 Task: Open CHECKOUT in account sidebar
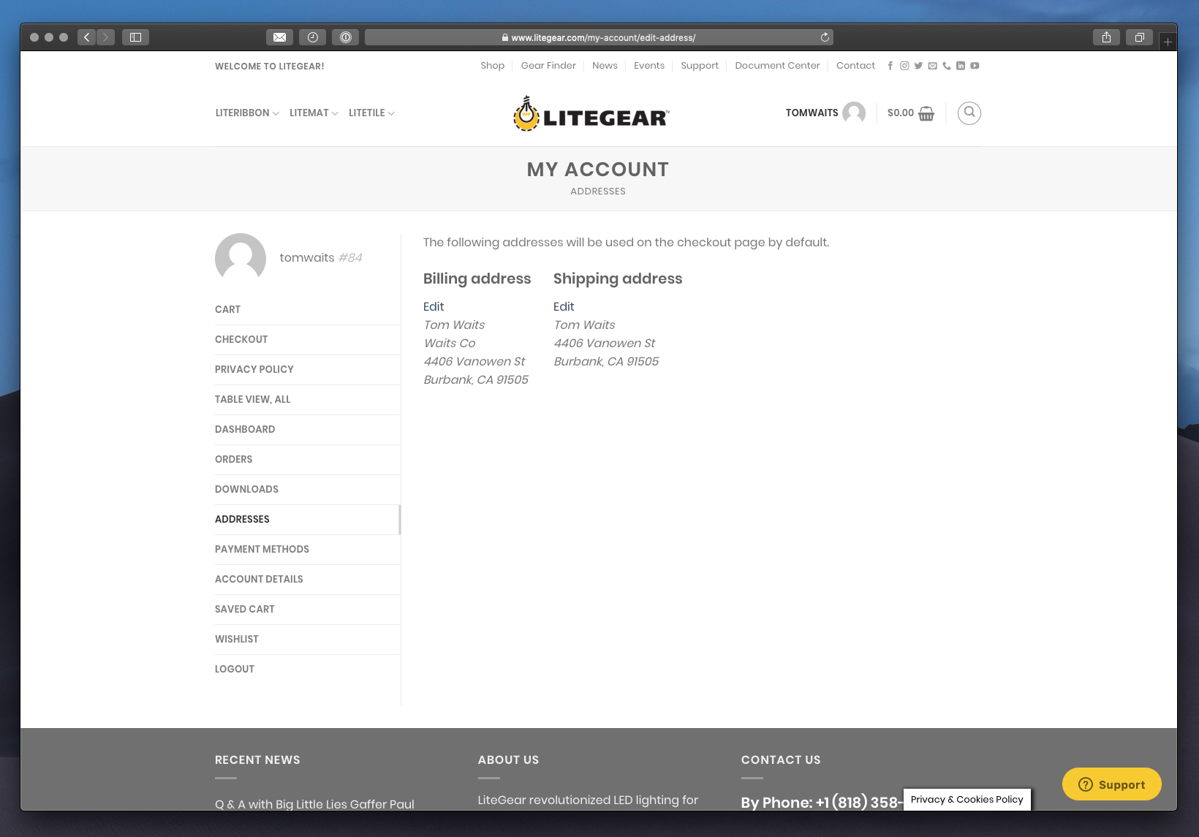[x=308, y=340]
